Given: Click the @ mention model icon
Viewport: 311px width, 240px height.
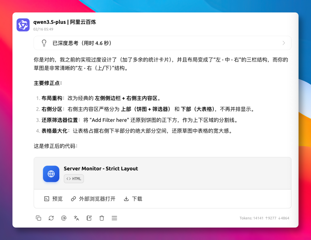Looking at the screenshot, I should (x=64, y=218).
